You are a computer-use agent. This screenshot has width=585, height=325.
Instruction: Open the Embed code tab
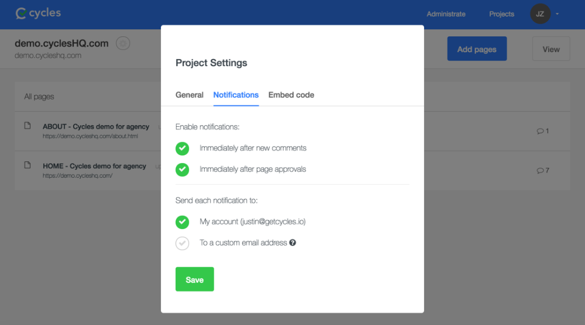[x=291, y=95]
